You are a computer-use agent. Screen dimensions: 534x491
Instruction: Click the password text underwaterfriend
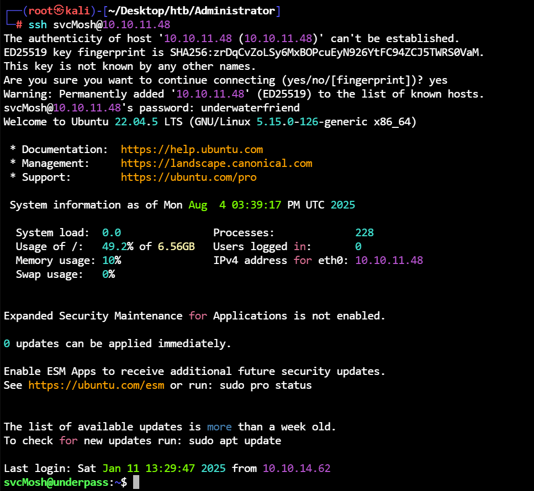pyautogui.click(x=250, y=108)
